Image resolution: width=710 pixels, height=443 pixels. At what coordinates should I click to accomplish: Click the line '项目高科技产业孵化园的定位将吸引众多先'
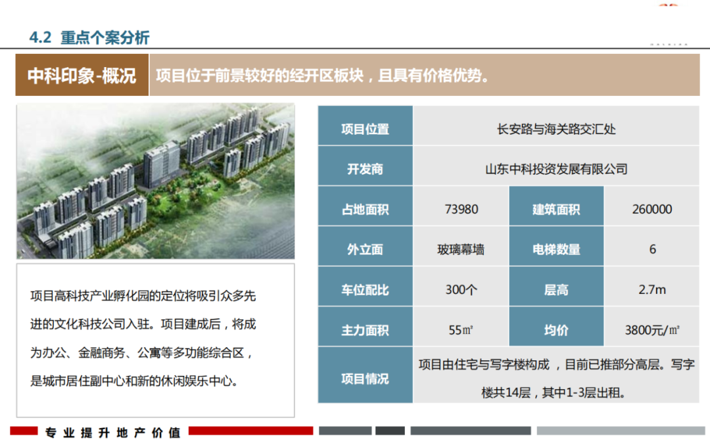pos(143,296)
